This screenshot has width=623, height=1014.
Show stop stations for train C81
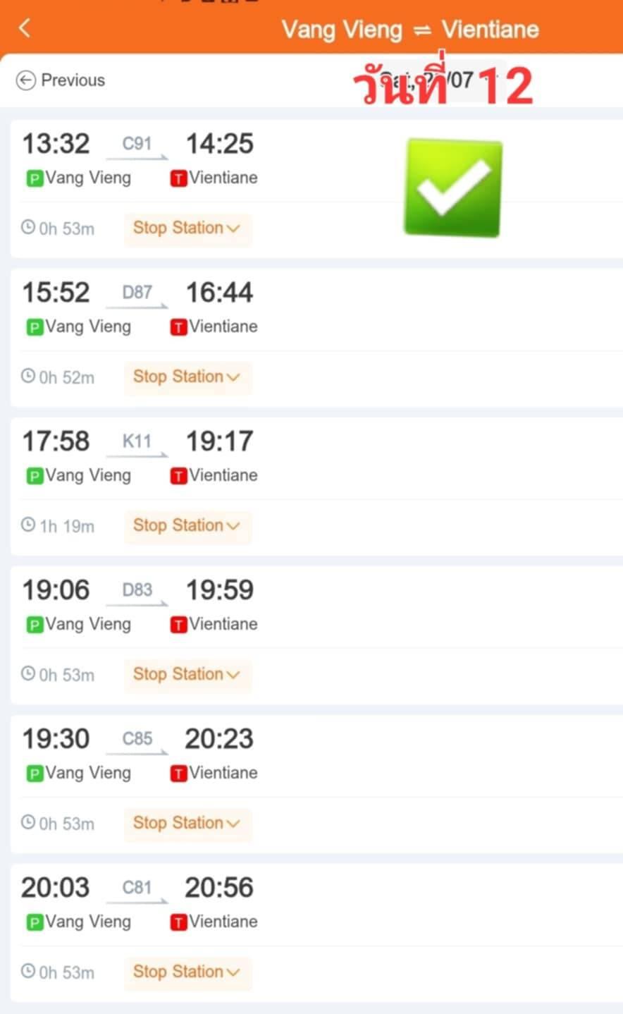point(187,972)
